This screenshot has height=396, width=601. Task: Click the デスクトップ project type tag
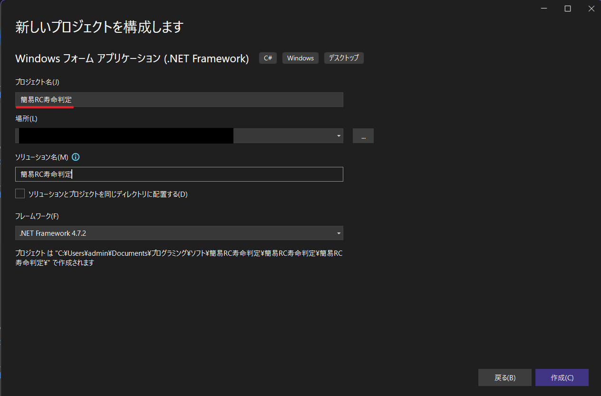[x=344, y=58]
